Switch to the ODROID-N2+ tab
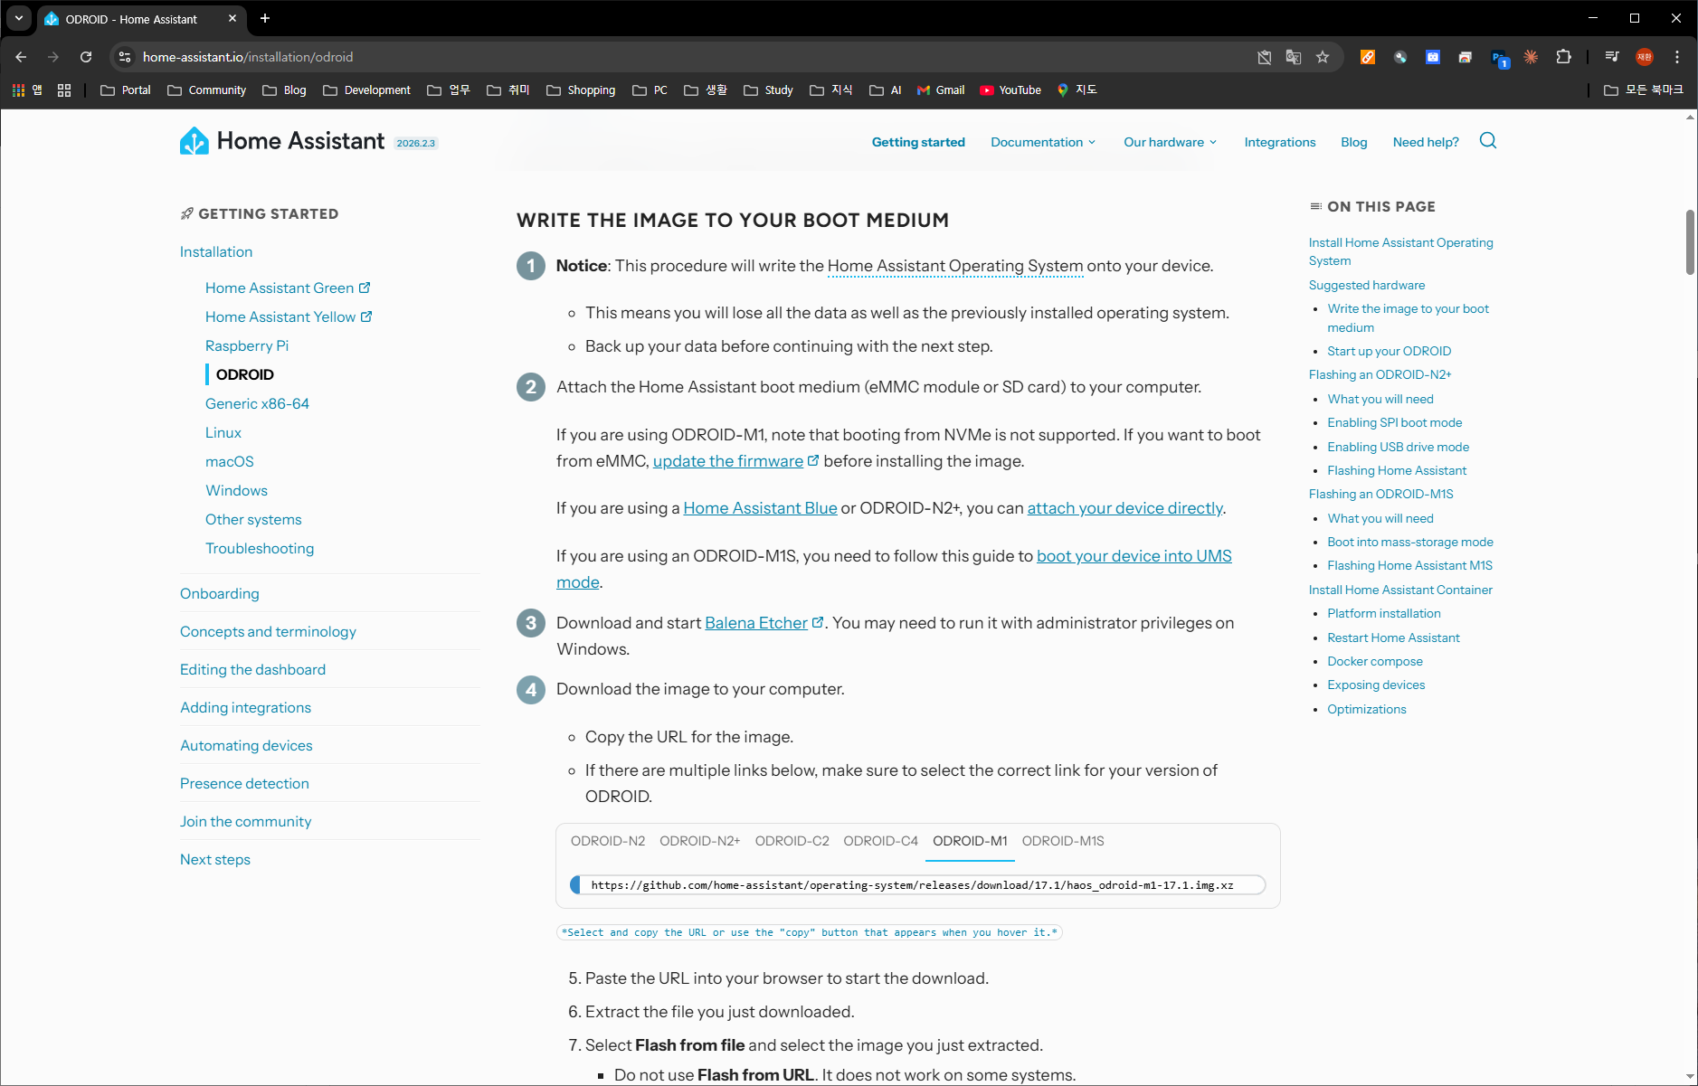The width and height of the screenshot is (1698, 1086). click(700, 841)
